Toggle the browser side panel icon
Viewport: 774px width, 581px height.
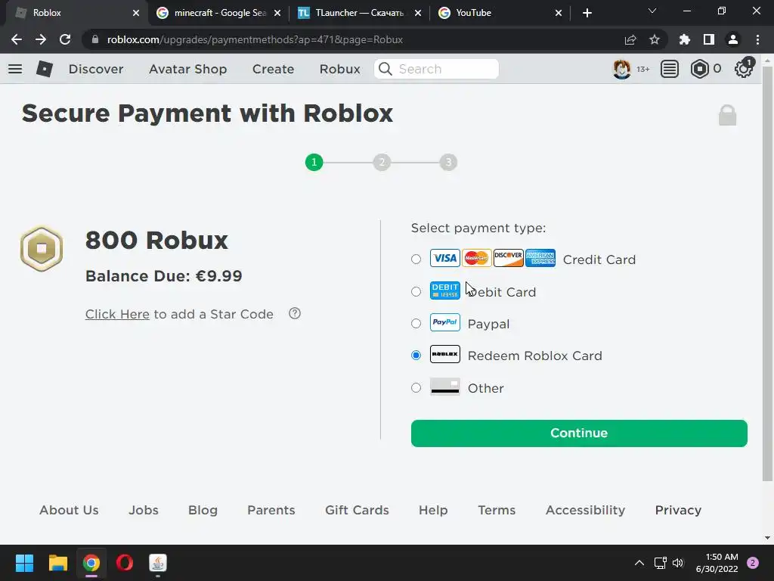(708, 39)
